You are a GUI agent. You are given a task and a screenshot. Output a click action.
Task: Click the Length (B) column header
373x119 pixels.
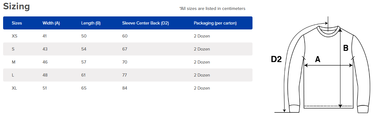tap(91, 23)
